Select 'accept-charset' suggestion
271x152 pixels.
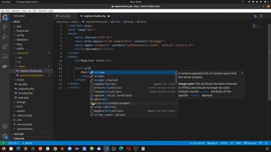click(133, 80)
